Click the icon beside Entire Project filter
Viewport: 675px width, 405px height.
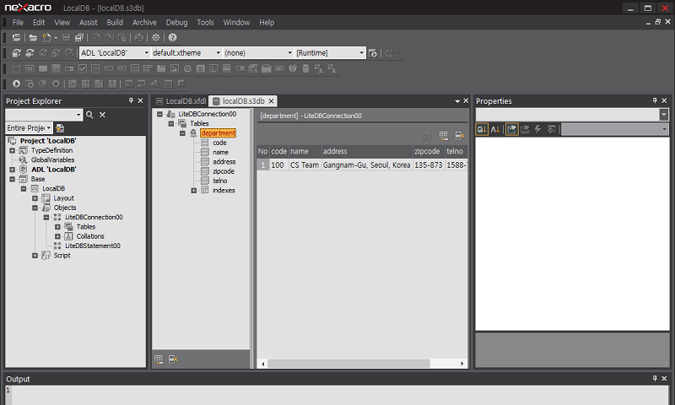[60, 128]
